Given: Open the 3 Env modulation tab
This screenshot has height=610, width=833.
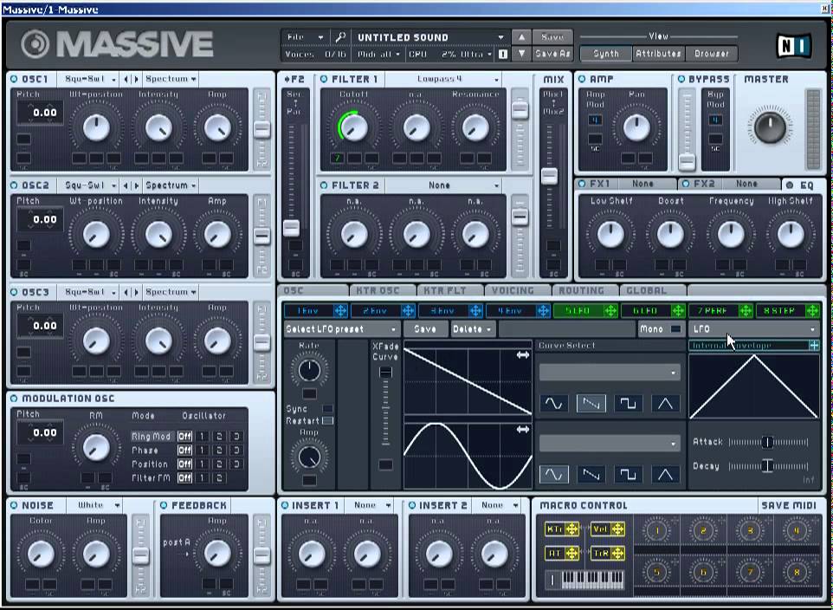Looking at the screenshot, I should (442, 310).
